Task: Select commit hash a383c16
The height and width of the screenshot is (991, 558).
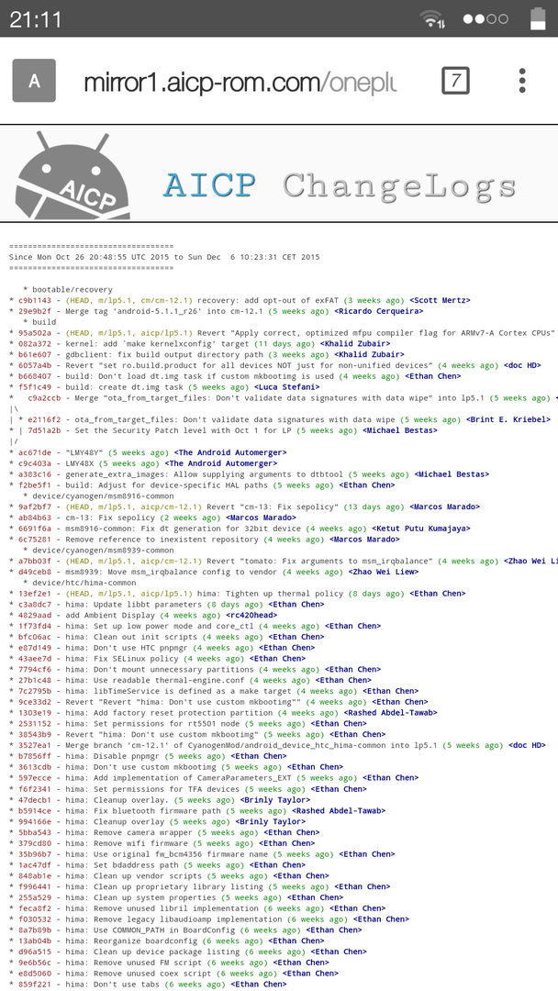Action: [x=35, y=474]
